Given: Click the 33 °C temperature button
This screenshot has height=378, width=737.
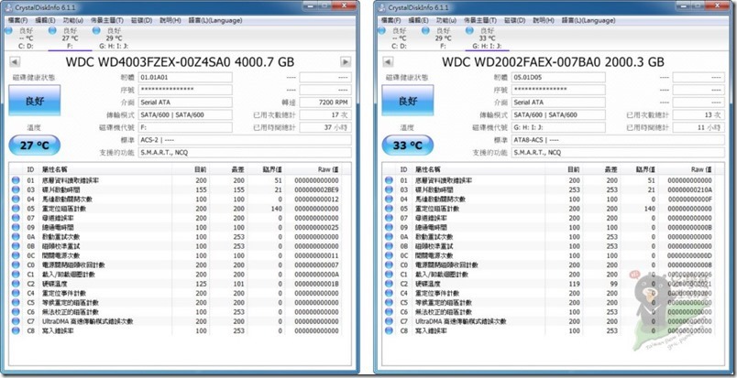Looking at the screenshot, I should (408, 146).
